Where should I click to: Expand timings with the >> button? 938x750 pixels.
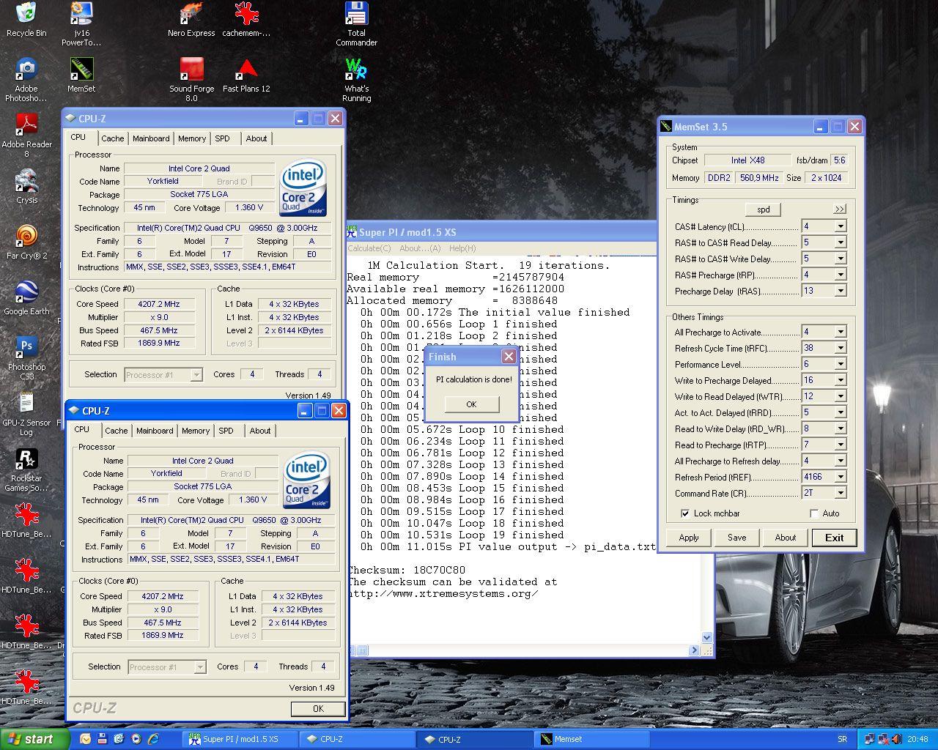839,209
